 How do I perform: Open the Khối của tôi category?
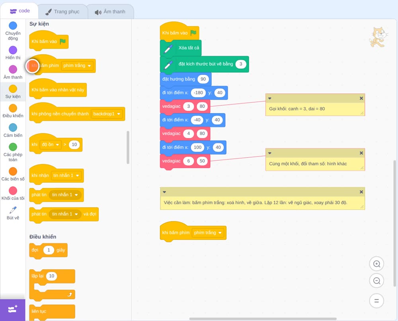[13, 194]
